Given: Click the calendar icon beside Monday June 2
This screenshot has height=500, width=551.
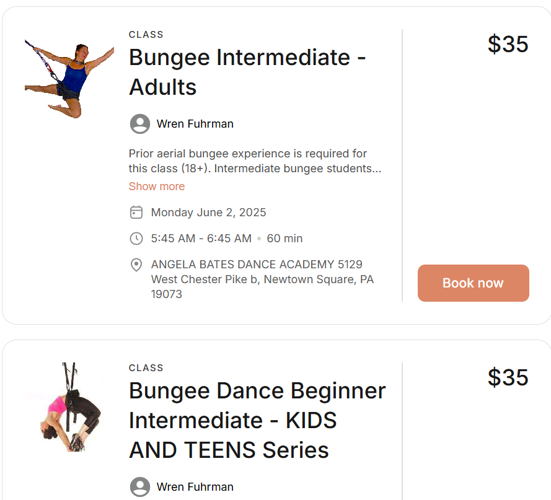Looking at the screenshot, I should click(136, 213).
